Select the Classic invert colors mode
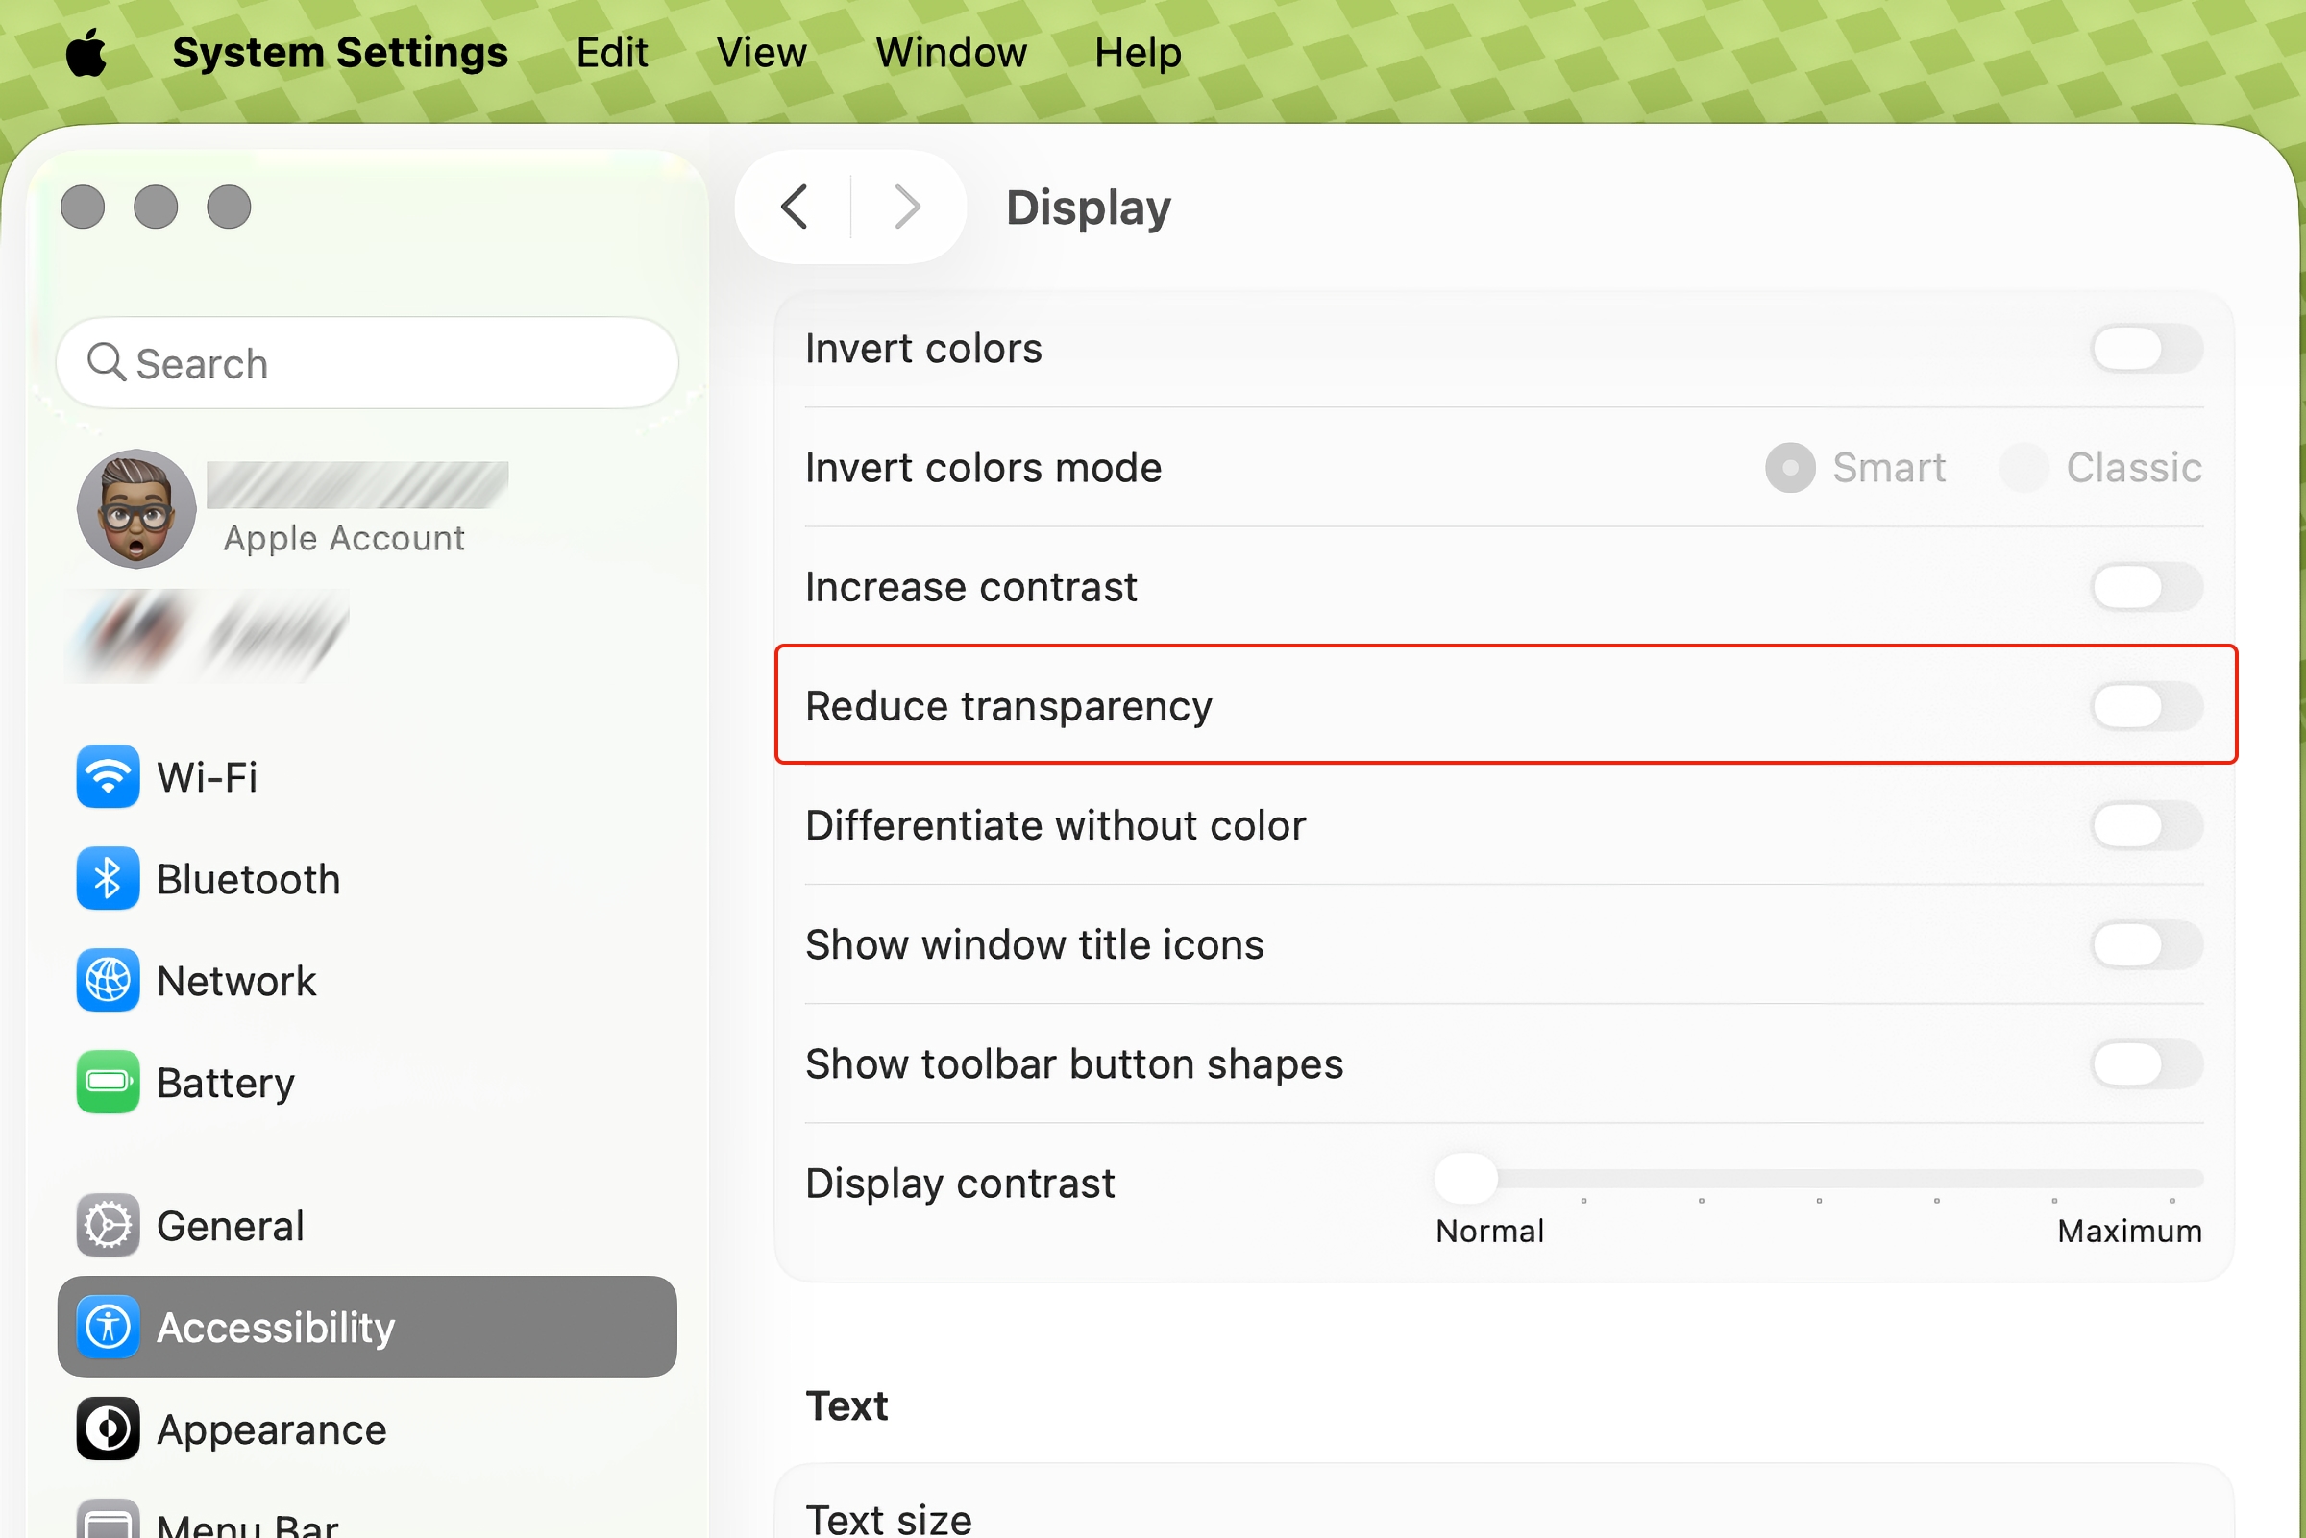The height and width of the screenshot is (1538, 2306). point(2023,468)
